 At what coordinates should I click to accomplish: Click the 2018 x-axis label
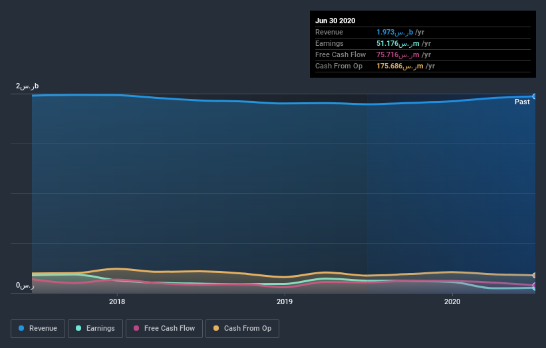point(117,302)
